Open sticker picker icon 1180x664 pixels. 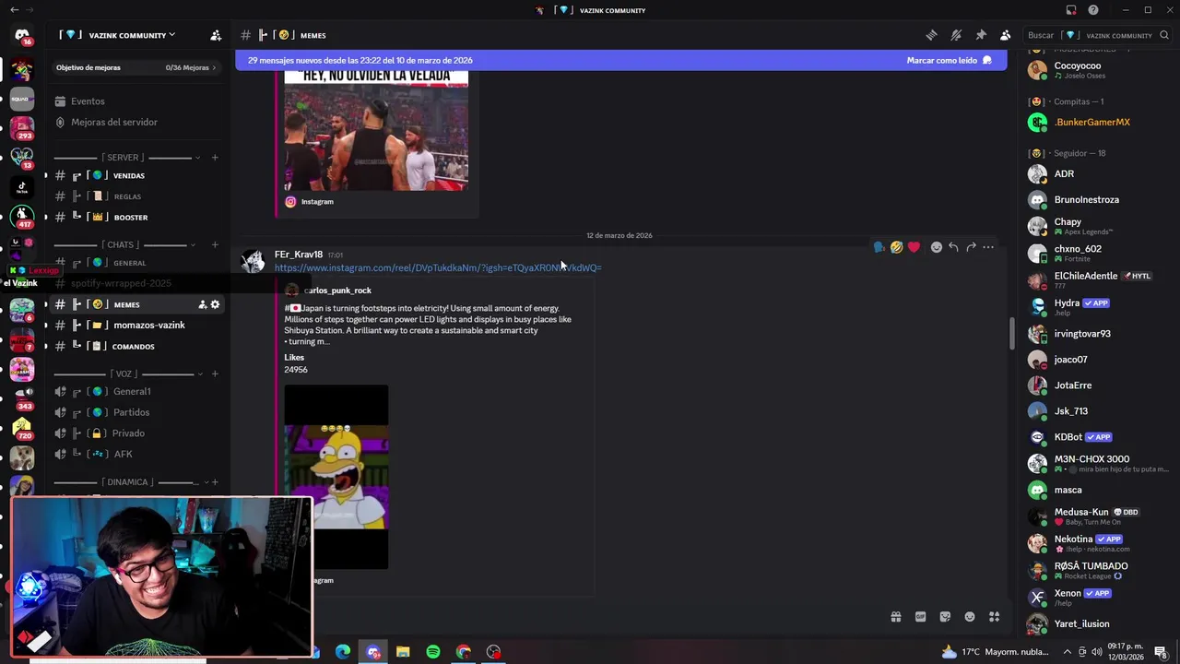(945, 617)
